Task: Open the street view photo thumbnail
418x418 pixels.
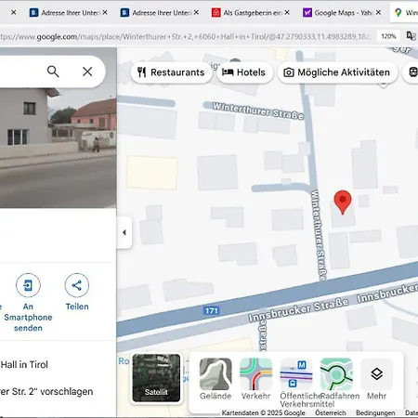Action: coord(59,127)
